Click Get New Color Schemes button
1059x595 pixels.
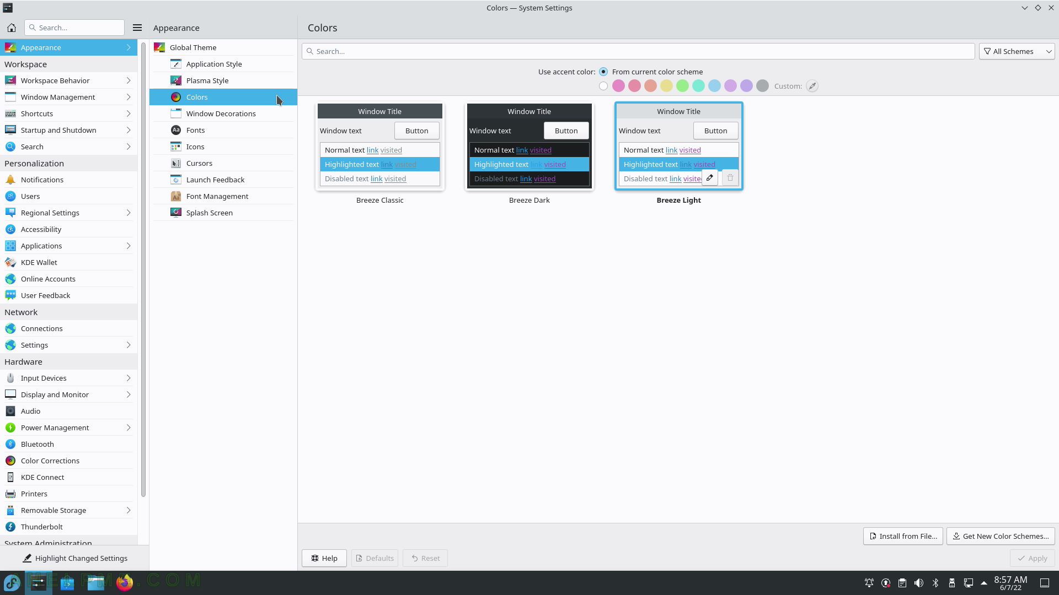pos(1001,536)
